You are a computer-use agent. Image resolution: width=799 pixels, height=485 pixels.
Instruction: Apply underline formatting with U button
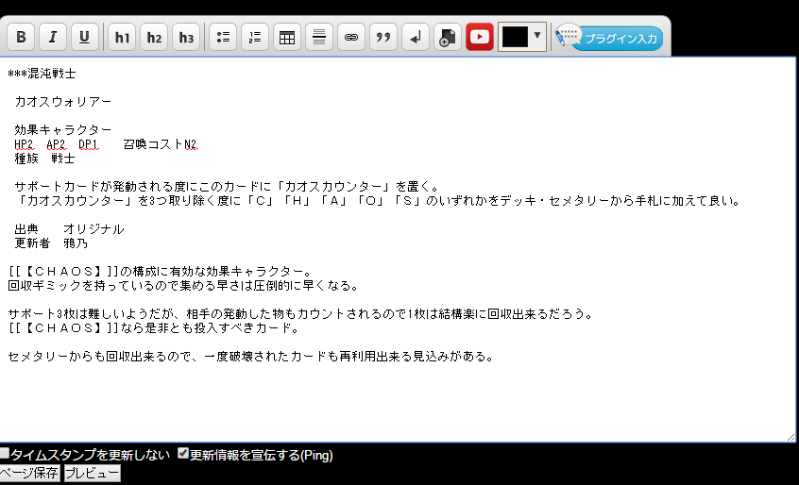click(85, 37)
